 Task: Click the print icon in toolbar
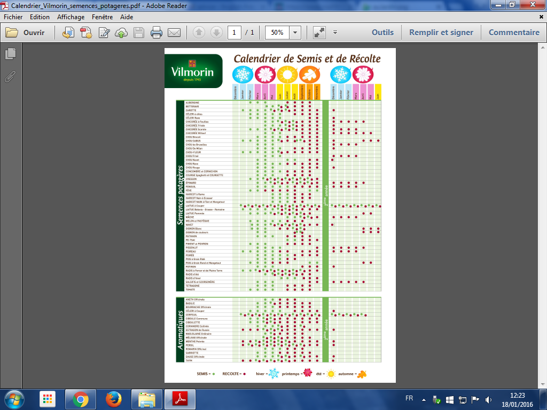coord(156,33)
